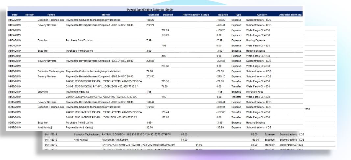Select the 1.05 deposit amount
This screenshot has height=160, width=351.
[164, 97]
